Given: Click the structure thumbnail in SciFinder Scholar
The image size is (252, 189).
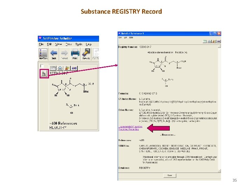Looking at the screenshot, I should (73, 96).
